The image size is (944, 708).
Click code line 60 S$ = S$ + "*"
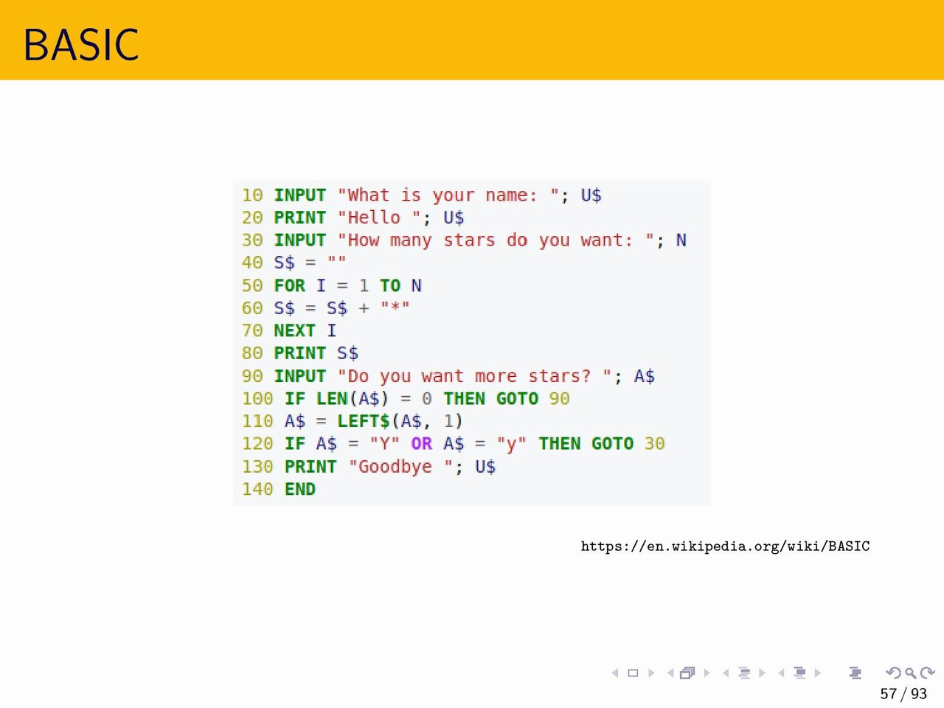pos(325,308)
